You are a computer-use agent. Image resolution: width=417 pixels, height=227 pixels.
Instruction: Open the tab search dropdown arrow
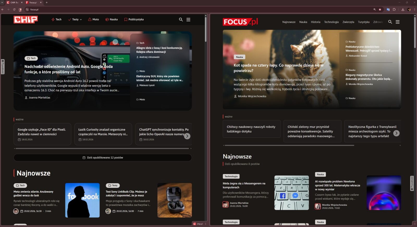click(2, 2)
